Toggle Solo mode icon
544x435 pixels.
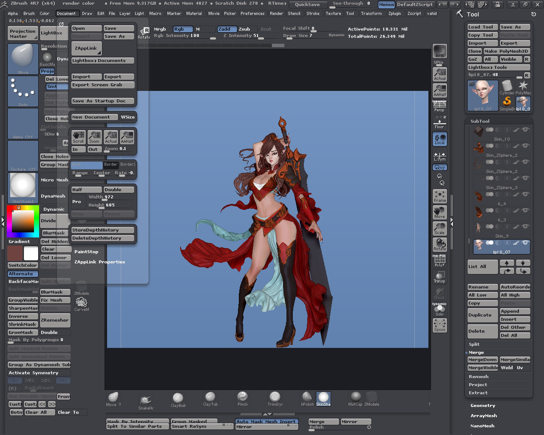[x=439, y=310]
